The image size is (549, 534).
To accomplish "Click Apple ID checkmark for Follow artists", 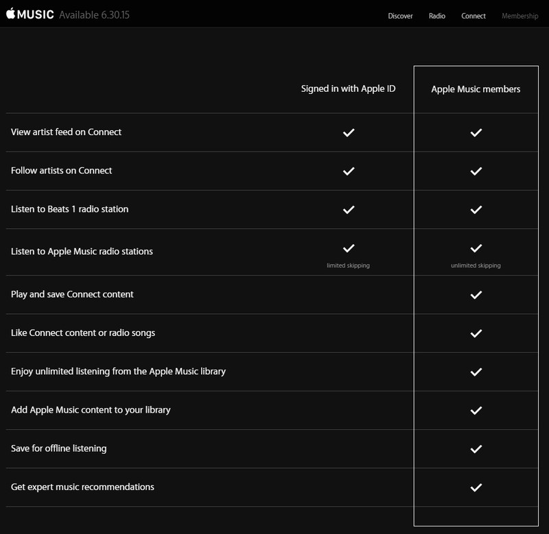I will coord(349,171).
